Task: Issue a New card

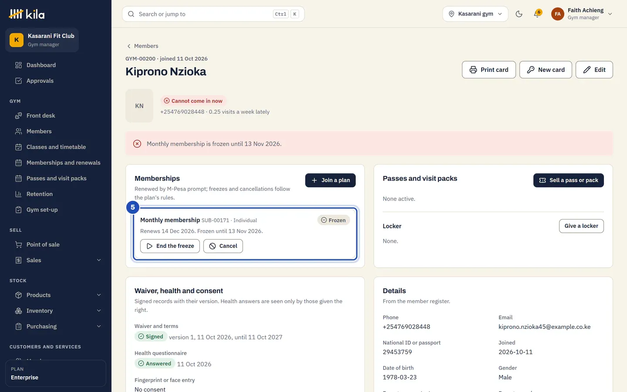Action: [546, 70]
